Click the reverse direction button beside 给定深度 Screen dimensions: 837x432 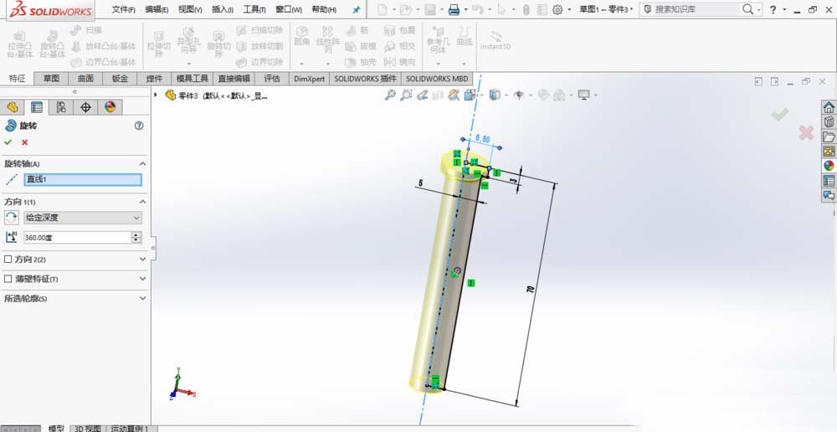pyautogui.click(x=11, y=218)
